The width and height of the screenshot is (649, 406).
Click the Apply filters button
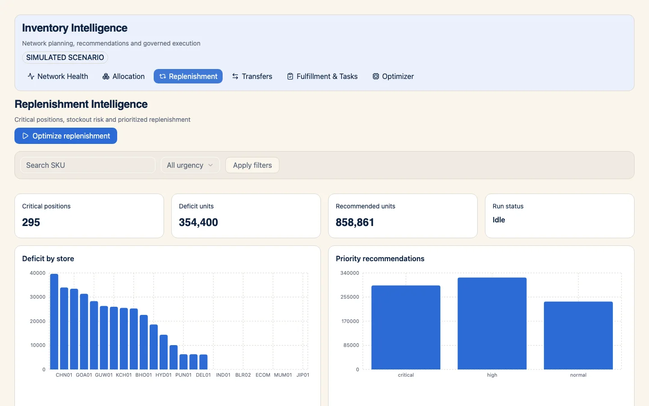252,165
